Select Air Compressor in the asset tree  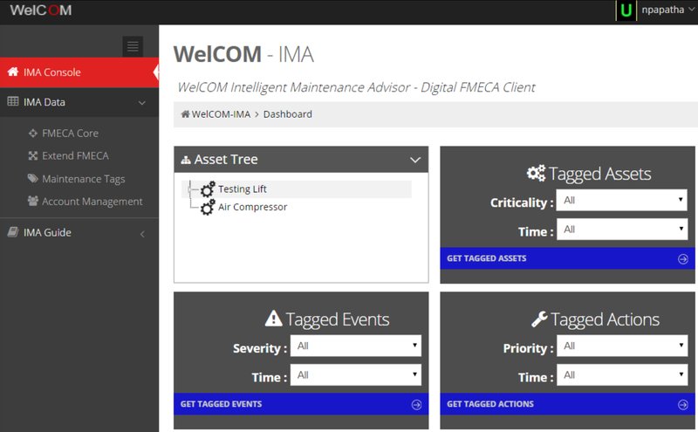click(x=252, y=207)
